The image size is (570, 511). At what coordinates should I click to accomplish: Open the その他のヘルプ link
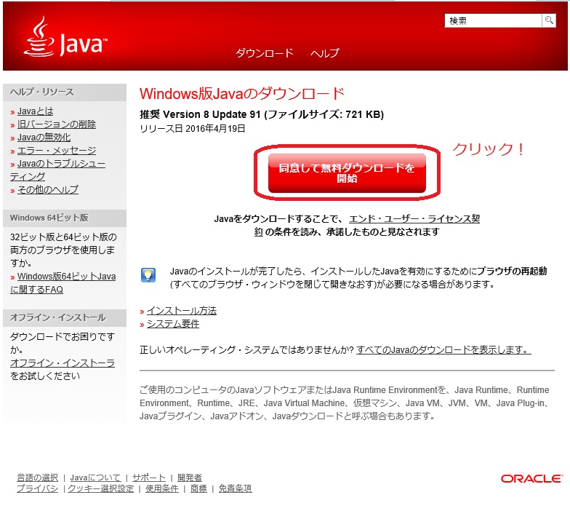coord(48,189)
